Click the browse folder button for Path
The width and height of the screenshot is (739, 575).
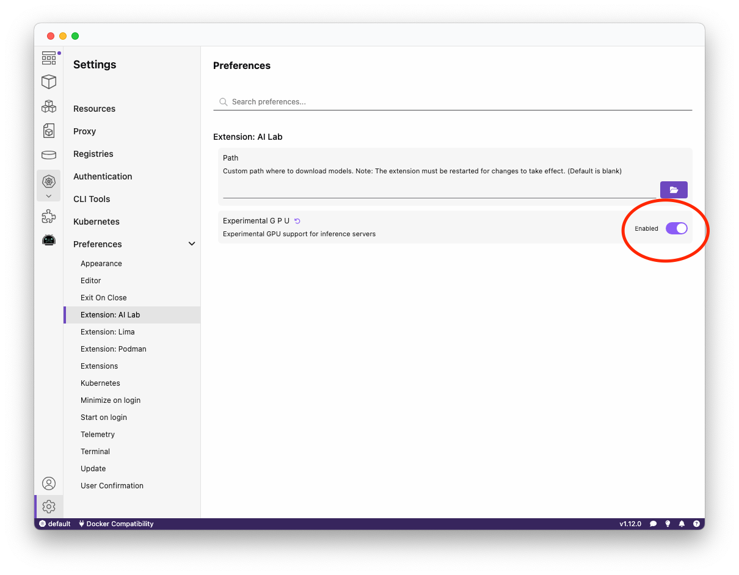point(674,190)
